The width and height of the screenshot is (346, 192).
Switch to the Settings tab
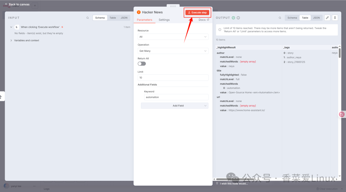[x=164, y=20]
